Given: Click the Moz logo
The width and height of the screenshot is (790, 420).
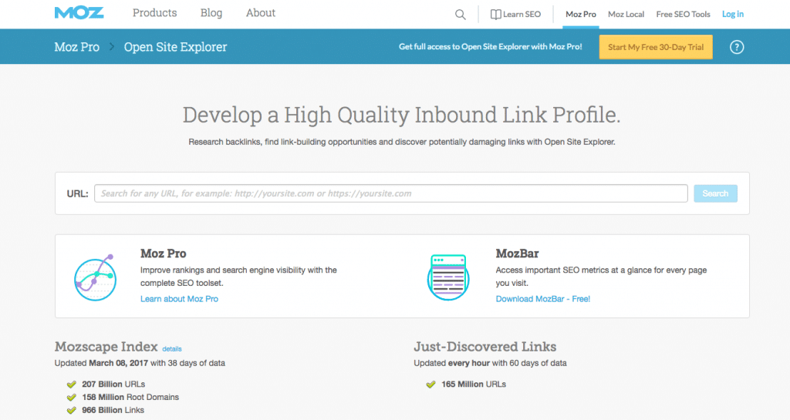Looking at the screenshot, I should [x=79, y=13].
